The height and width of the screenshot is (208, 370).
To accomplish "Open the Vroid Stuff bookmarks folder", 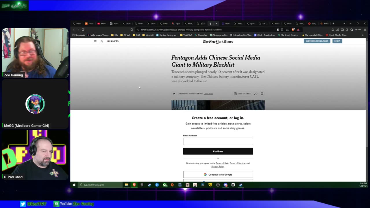I will [x=186, y=35].
